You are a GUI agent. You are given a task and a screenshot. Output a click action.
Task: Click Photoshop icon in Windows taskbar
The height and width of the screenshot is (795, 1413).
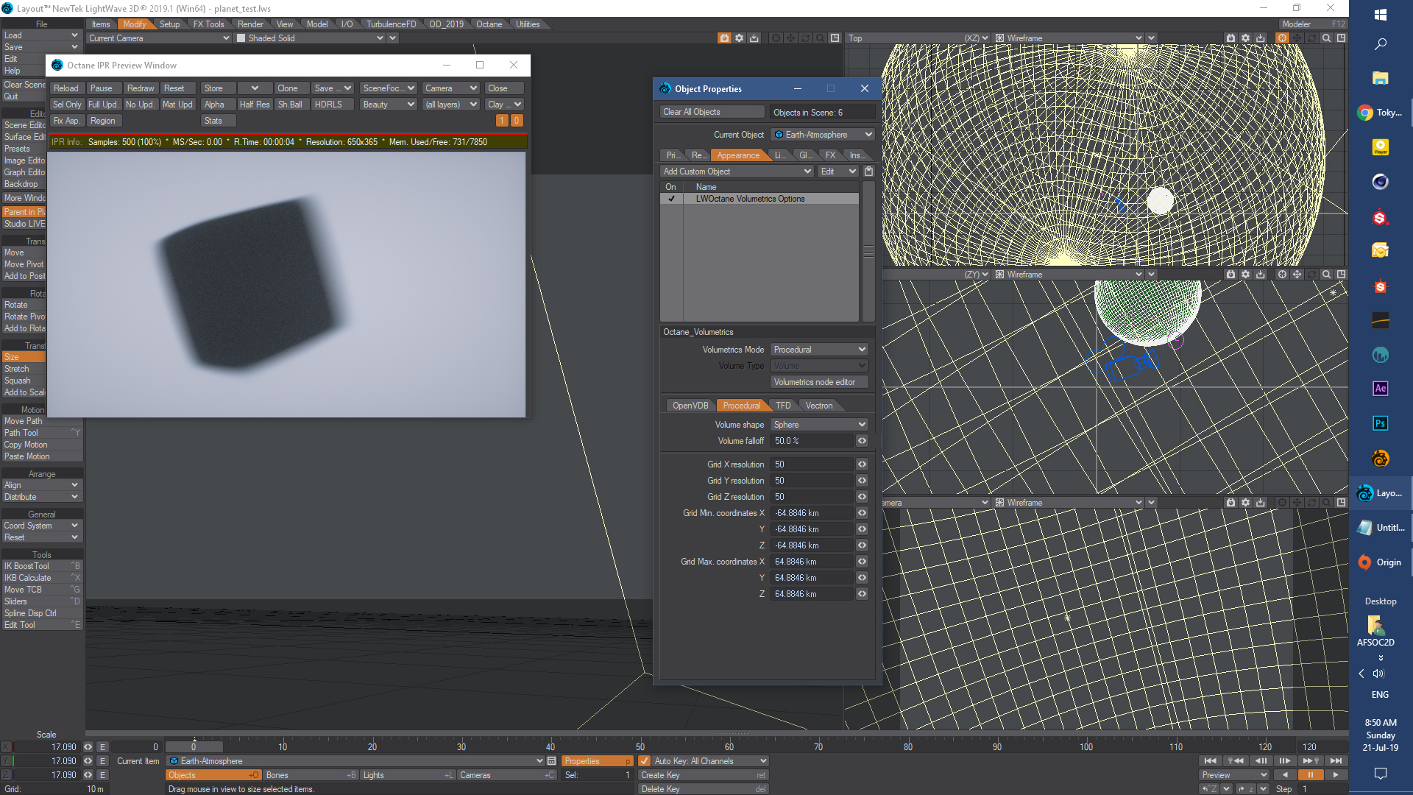(x=1380, y=423)
